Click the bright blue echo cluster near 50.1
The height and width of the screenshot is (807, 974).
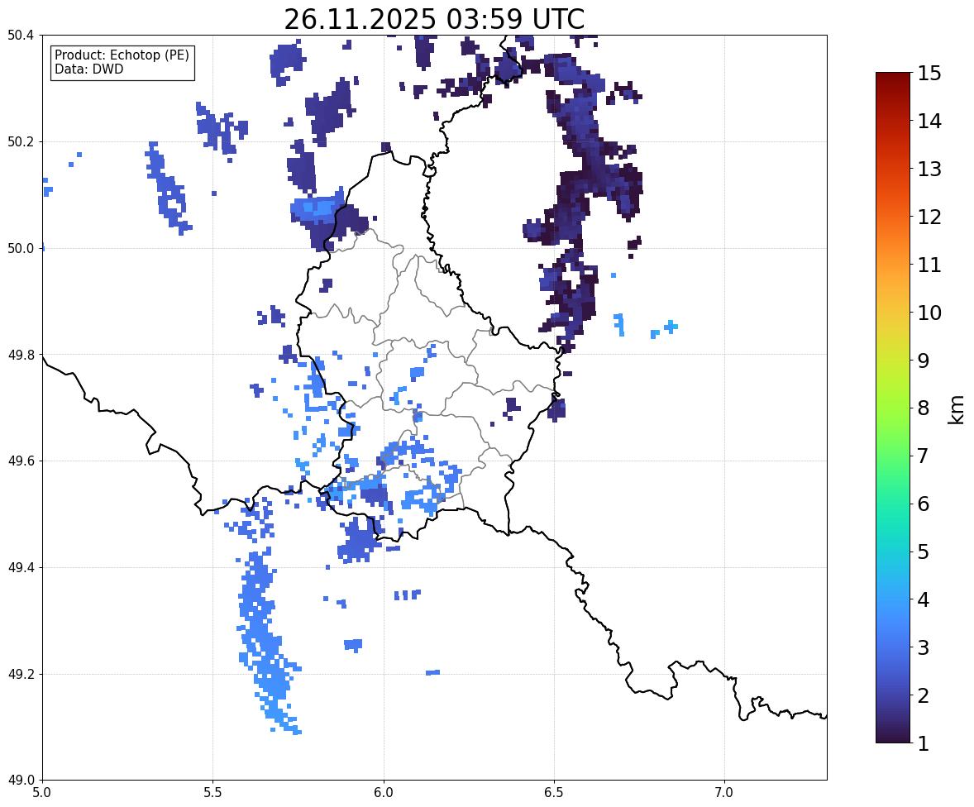[318, 208]
